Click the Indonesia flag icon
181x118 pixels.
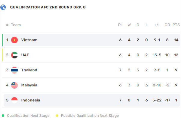click(14, 100)
